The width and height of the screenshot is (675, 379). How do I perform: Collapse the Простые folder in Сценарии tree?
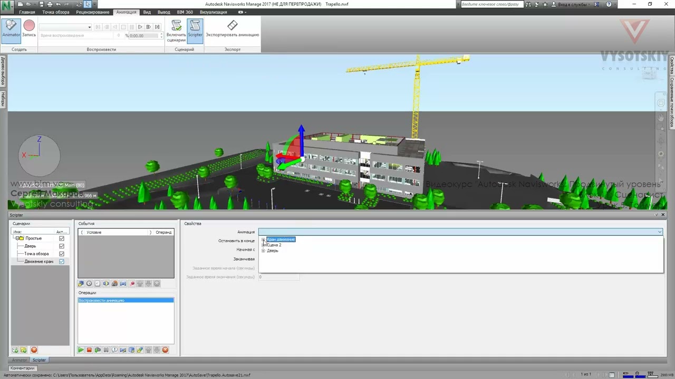(x=17, y=238)
